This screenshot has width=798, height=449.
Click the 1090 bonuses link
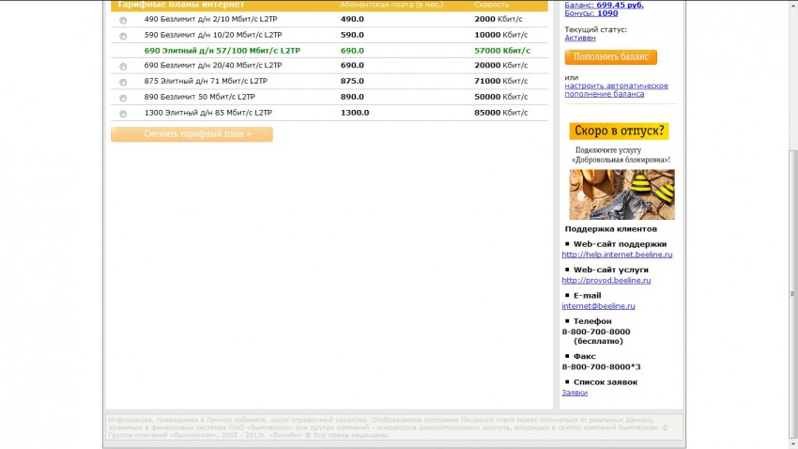pyautogui.click(x=606, y=14)
